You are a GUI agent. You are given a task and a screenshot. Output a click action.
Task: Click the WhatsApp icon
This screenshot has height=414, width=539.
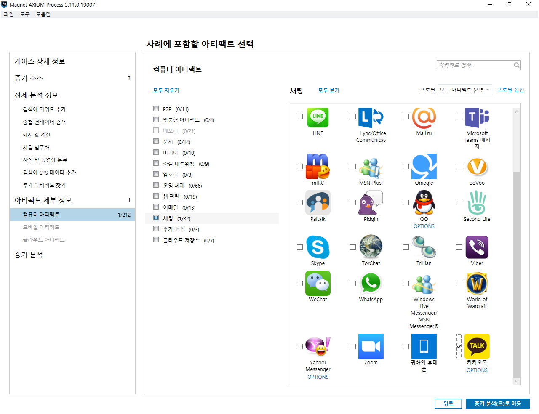(371, 283)
